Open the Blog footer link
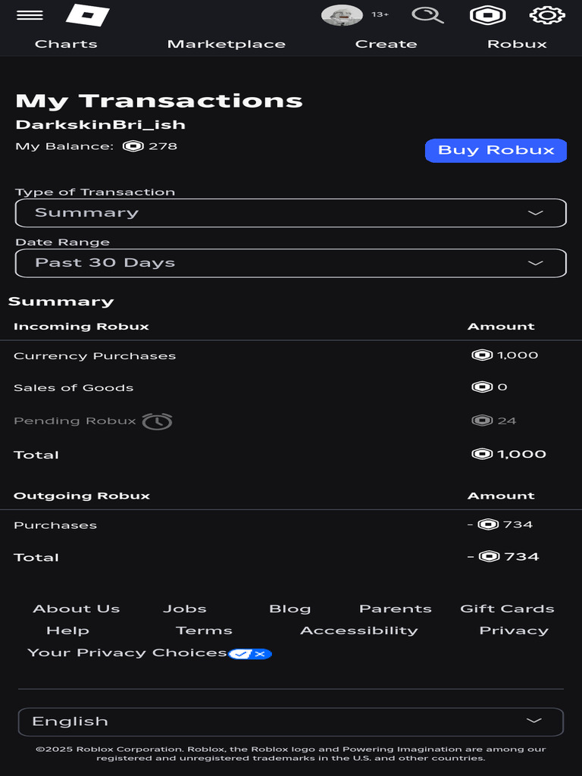 click(290, 609)
